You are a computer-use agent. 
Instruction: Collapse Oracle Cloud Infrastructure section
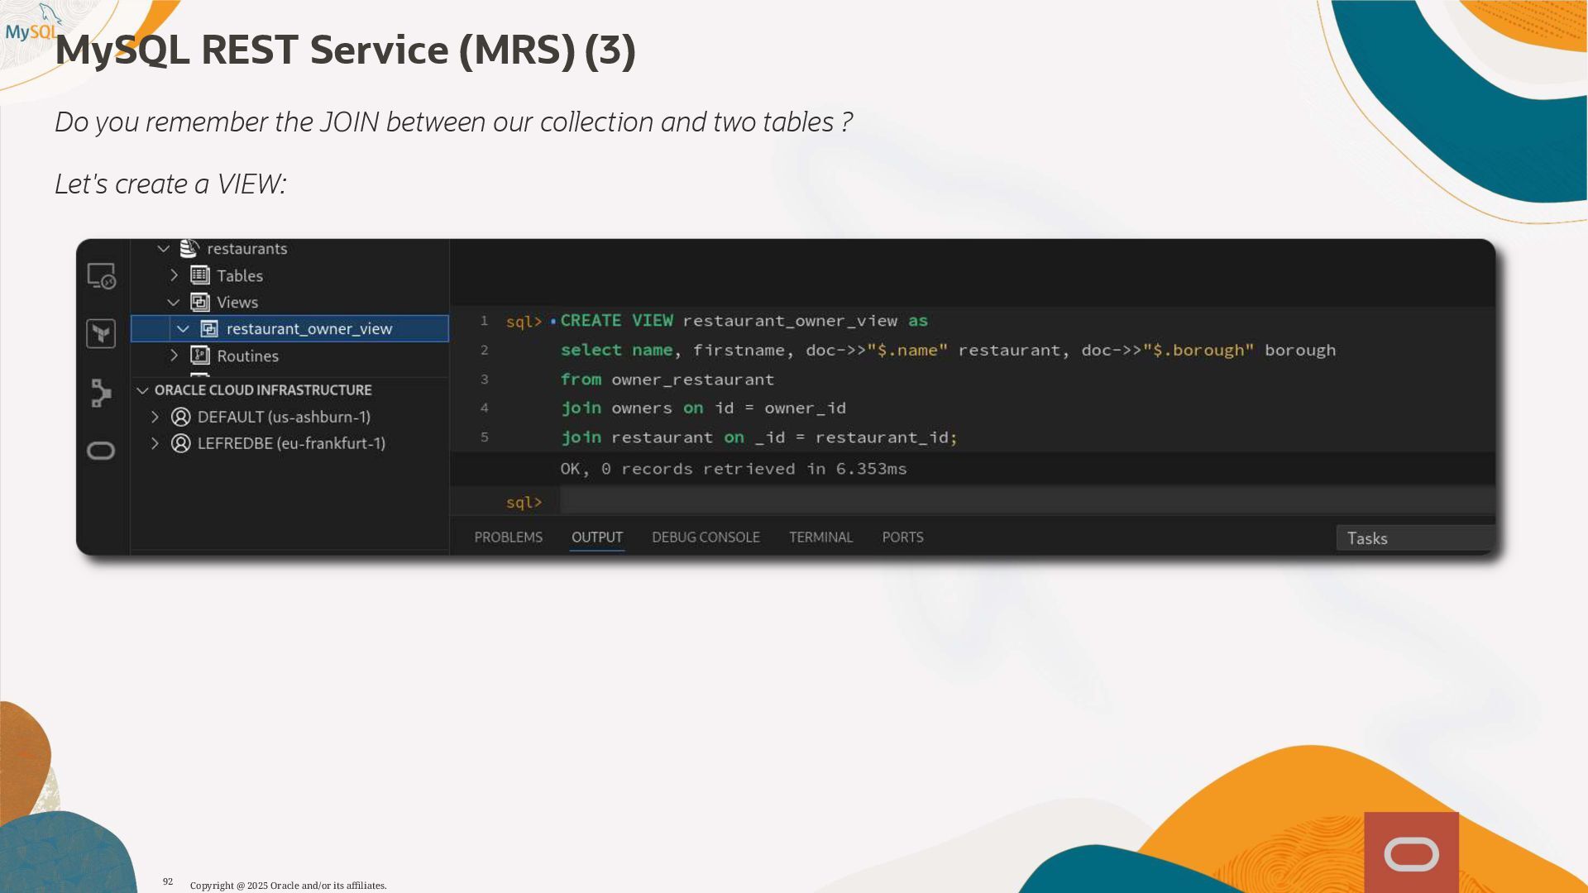tap(142, 390)
